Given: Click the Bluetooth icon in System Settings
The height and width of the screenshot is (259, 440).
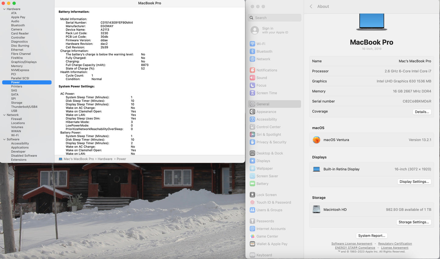Looking at the screenshot, I should (252, 51).
